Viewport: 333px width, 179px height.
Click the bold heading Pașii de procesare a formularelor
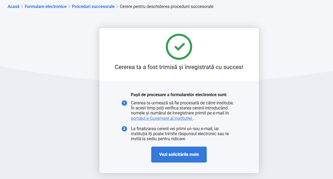point(179,95)
